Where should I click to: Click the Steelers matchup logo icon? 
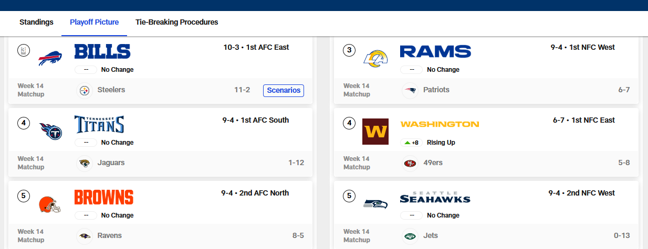click(84, 91)
